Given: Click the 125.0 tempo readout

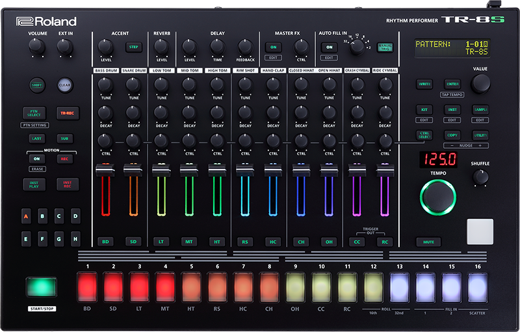Looking at the screenshot, I should 438,160.
